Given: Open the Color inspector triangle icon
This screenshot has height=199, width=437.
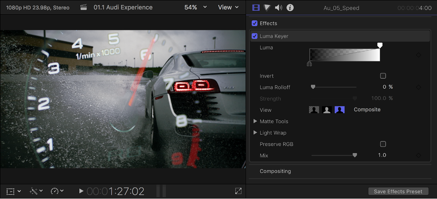Looking at the screenshot, I should (267, 7).
